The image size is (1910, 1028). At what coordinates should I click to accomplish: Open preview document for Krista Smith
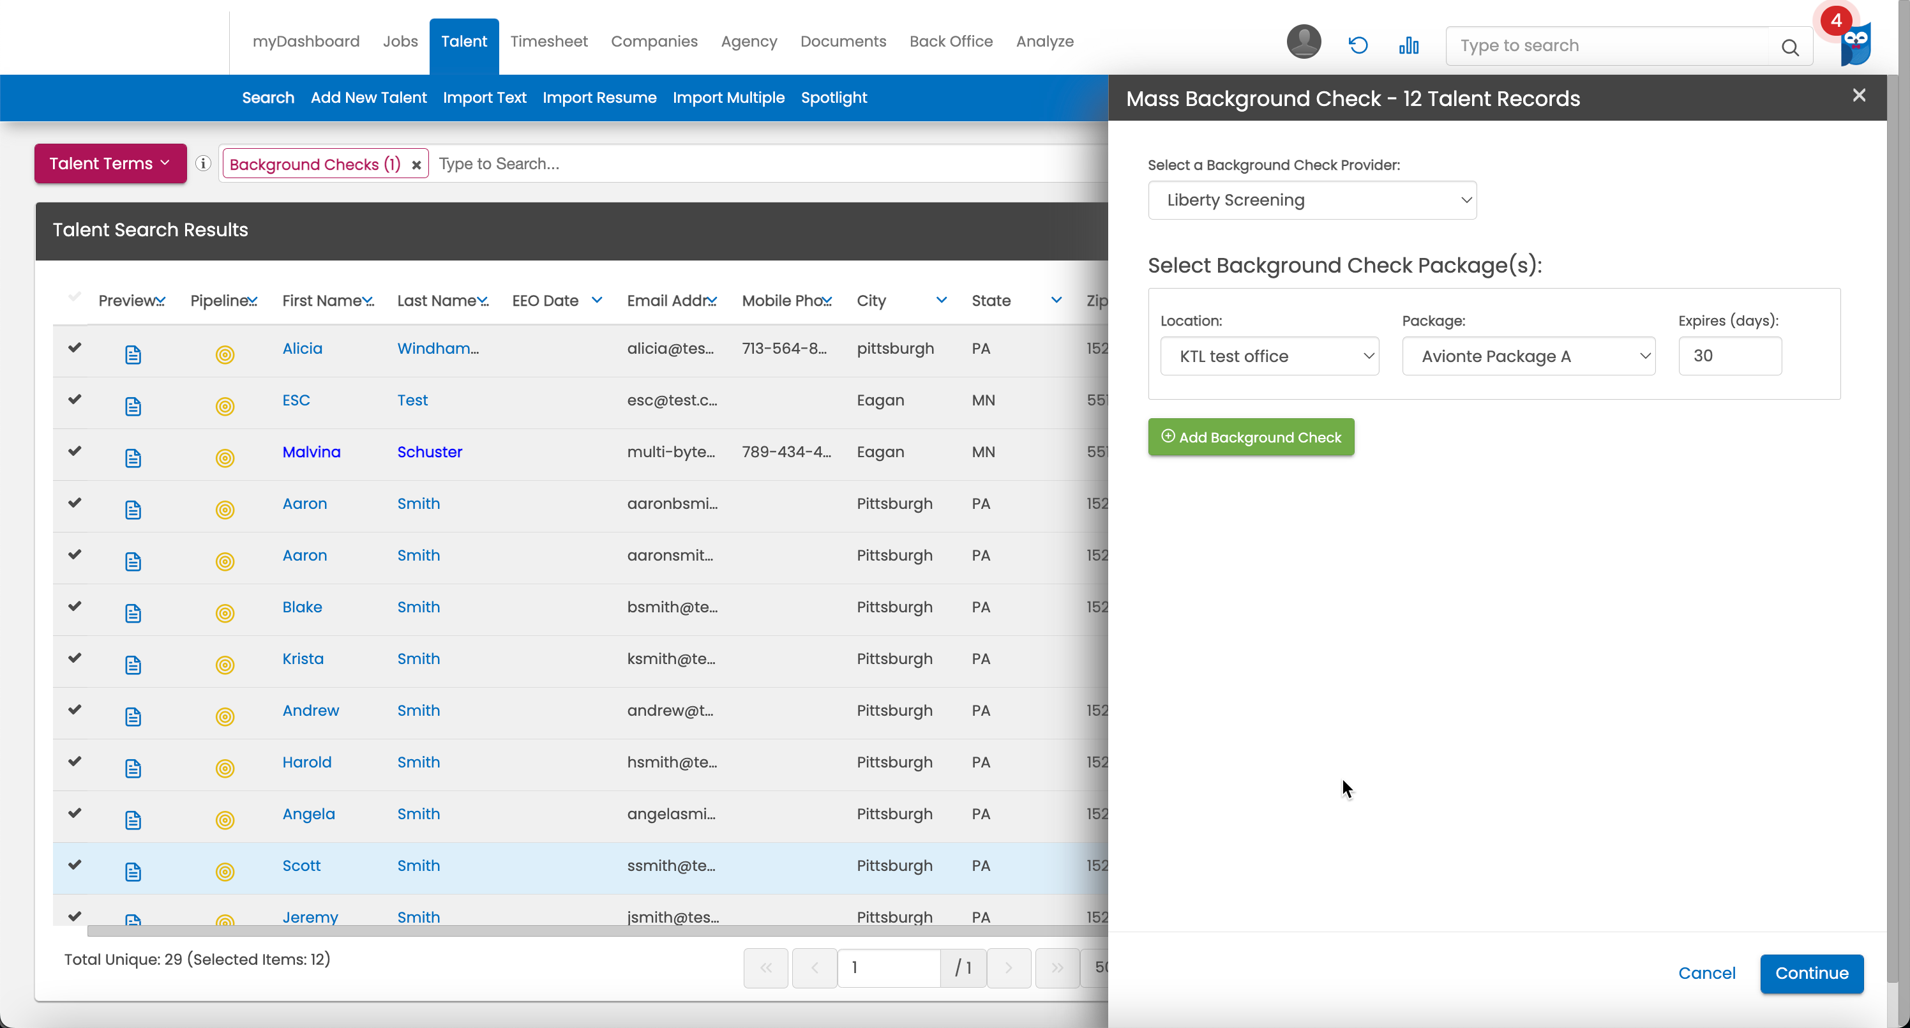[x=133, y=665]
